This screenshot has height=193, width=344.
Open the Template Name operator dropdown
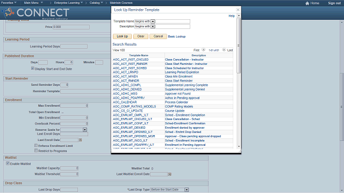coord(153,21)
